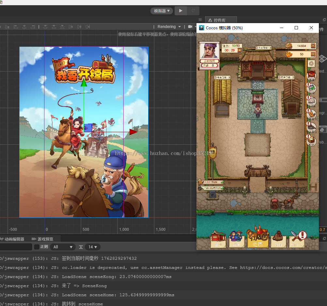Distribute nodes by left edges
Screen dimensions: 327x306
coord(71,27)
